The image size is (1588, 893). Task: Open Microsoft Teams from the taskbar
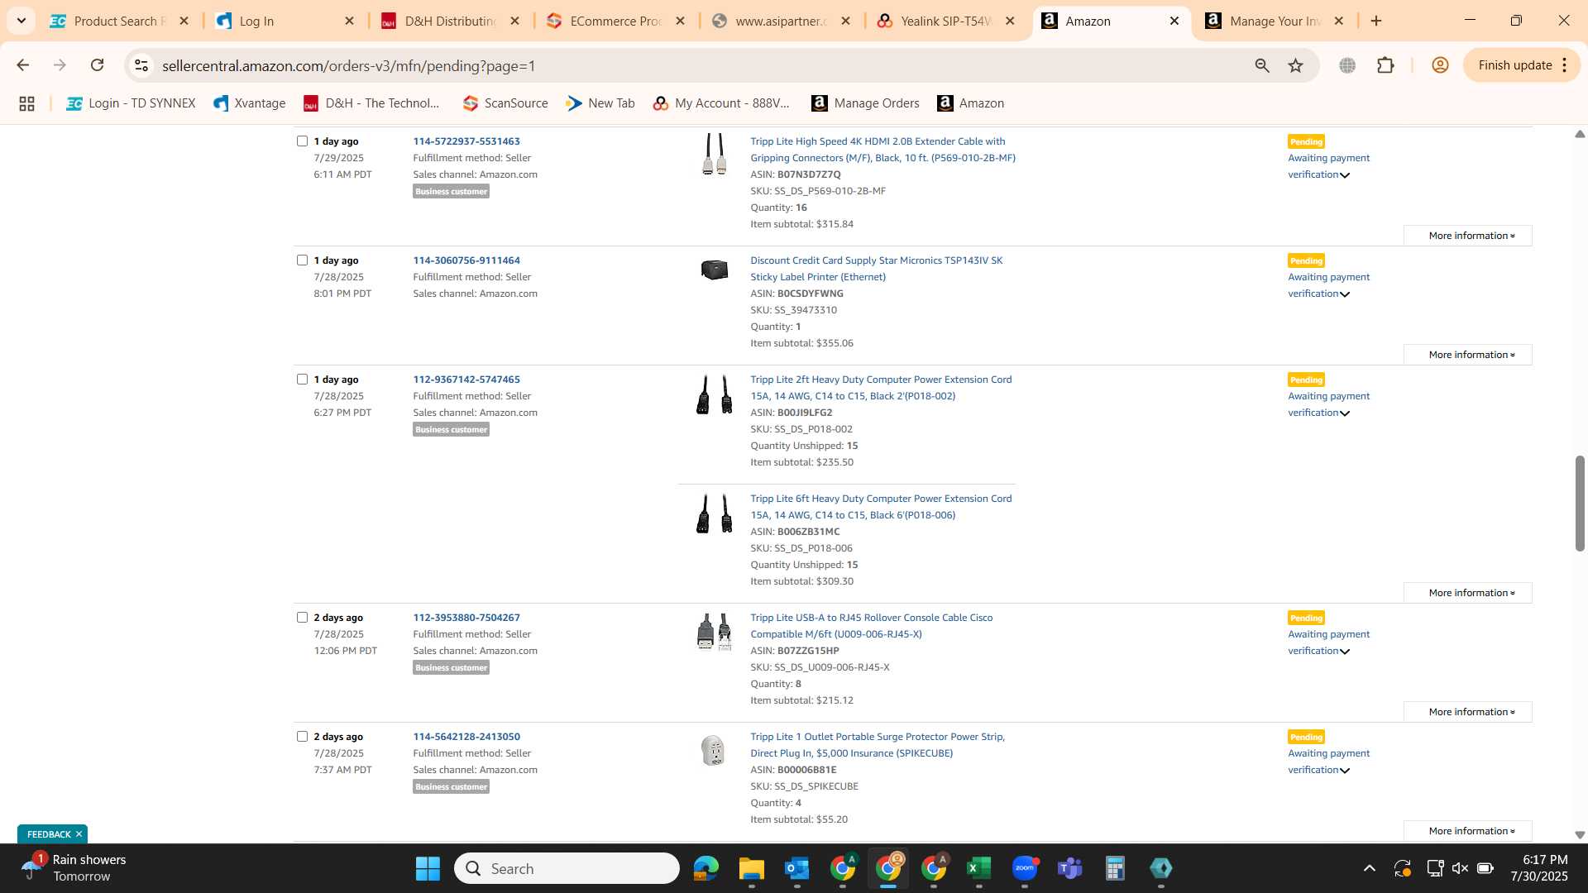1070,868
